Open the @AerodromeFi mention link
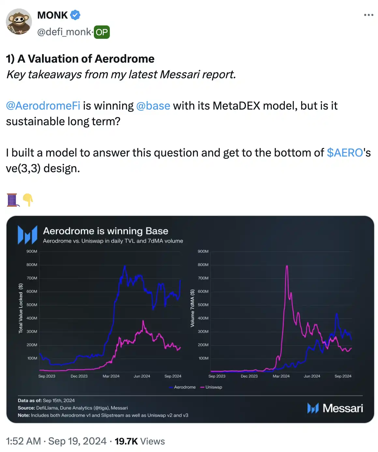 tap(43, 106)
